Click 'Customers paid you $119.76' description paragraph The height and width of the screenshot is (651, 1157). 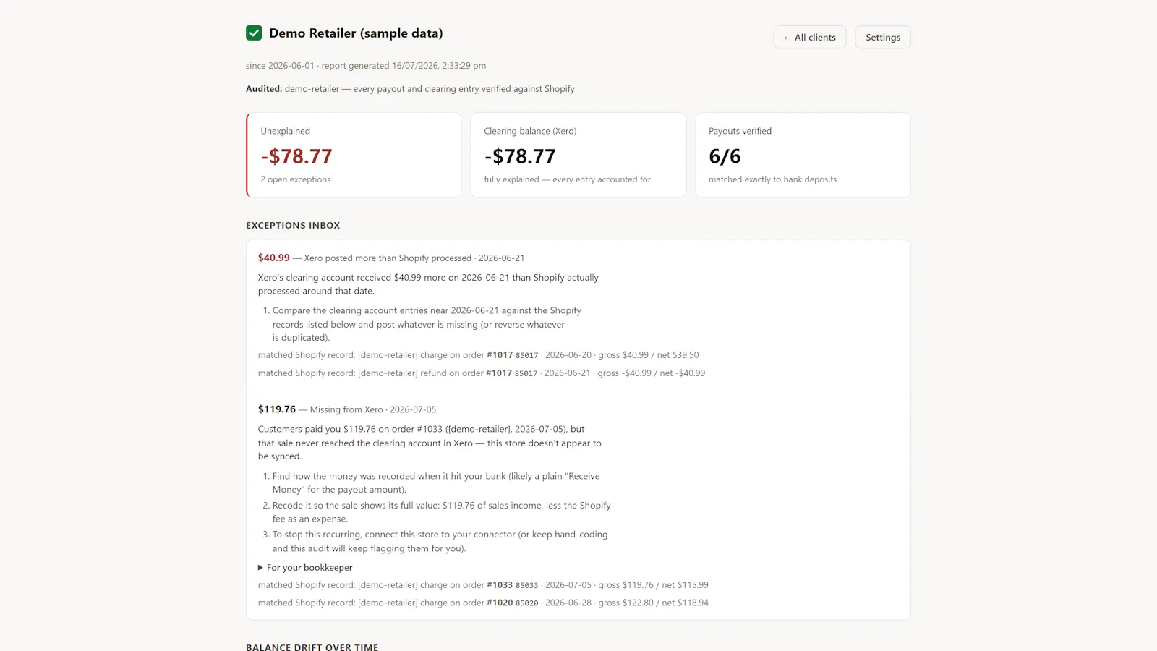pos(430,443)
